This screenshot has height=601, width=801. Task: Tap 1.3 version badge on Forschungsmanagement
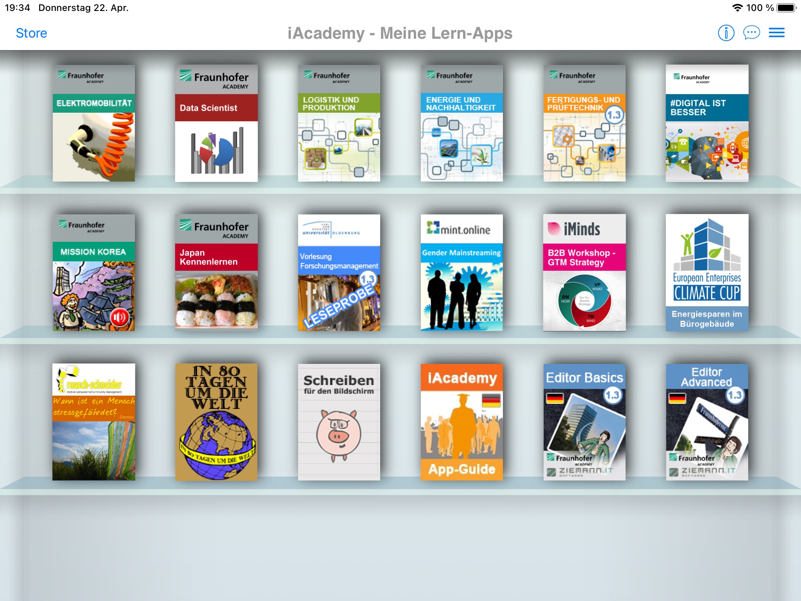(x=368, y=279)
